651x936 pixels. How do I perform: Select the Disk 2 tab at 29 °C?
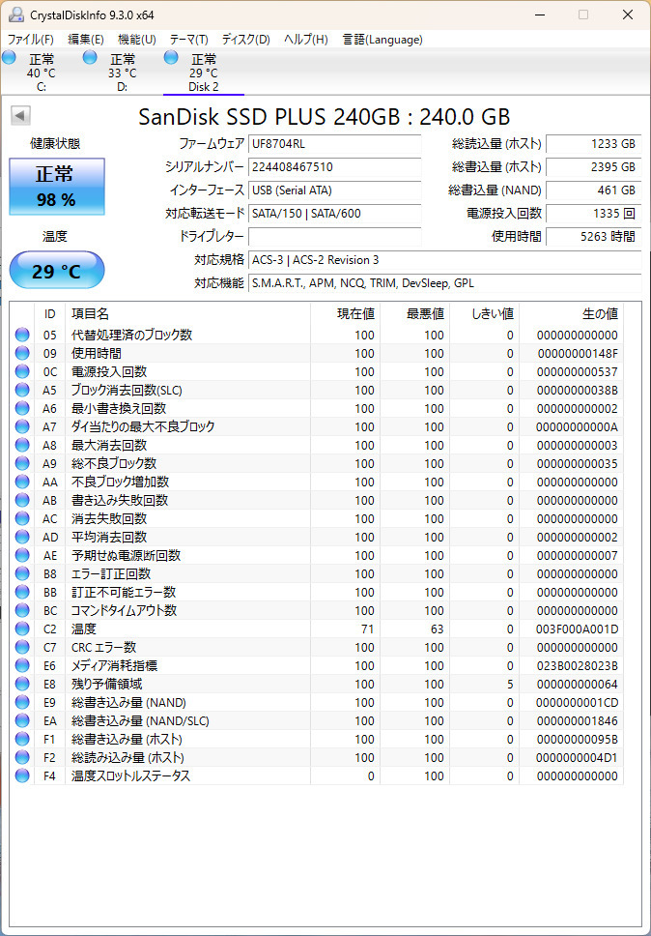pyautogui.click(x=203, y=73)
